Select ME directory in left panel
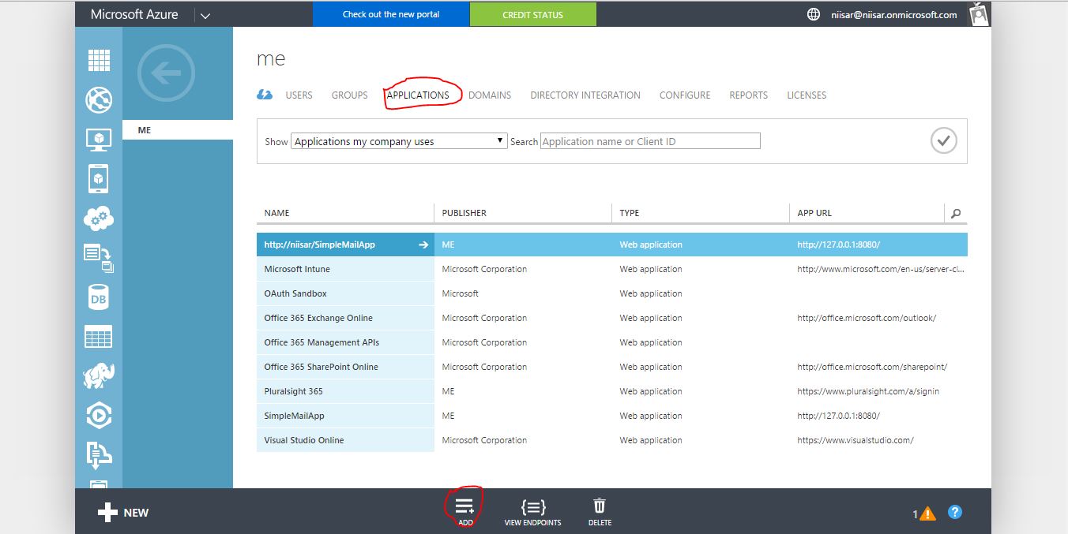The height and width of the screenshot is (534, 1068). (x=178, y=130)
